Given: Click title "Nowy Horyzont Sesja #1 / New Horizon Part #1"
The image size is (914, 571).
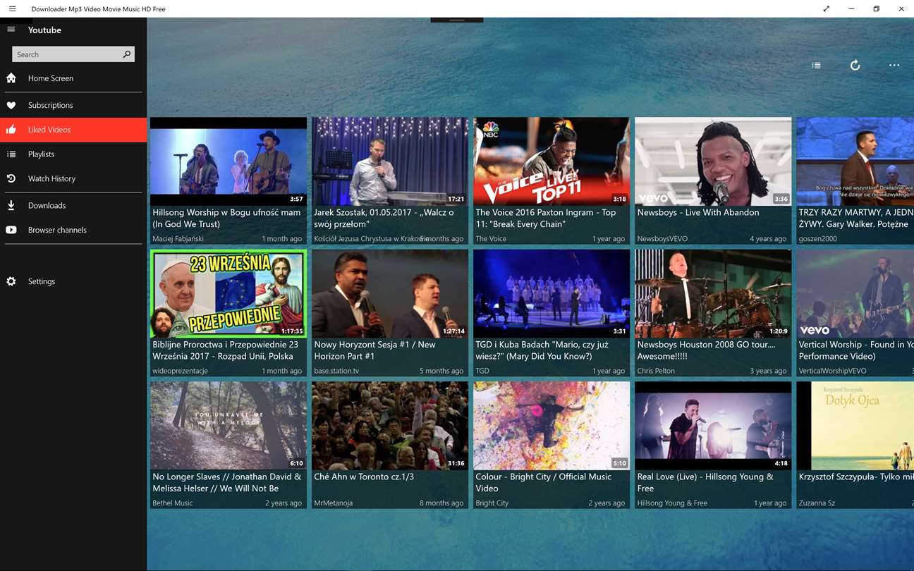Looking at the screenshot, I should coord(374,350).
